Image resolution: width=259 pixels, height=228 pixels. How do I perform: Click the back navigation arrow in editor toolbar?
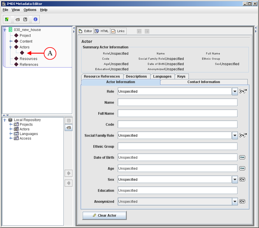(139, 31)
